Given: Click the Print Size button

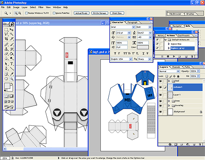Looking at the screenshot, I should [x=117, y=13].
